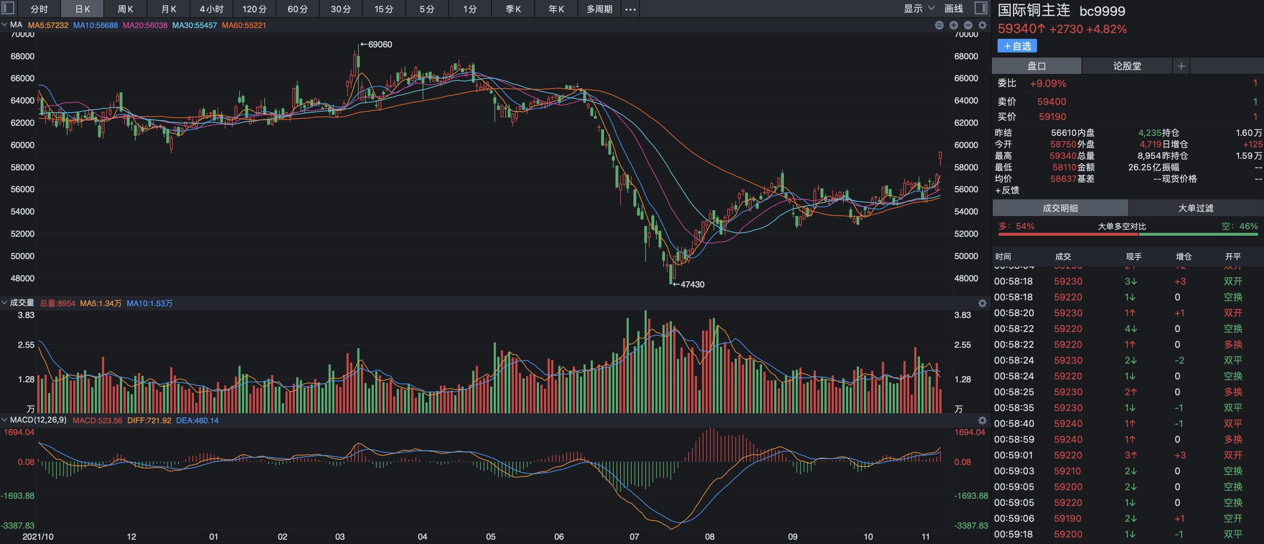
Task: Select the trade row at 00:58:35
Action: click(1128, 407)
